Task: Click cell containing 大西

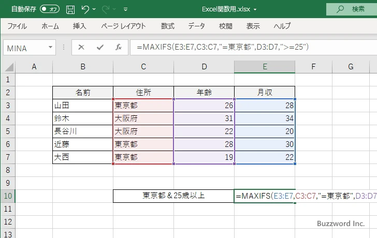Action: point(83,157)
